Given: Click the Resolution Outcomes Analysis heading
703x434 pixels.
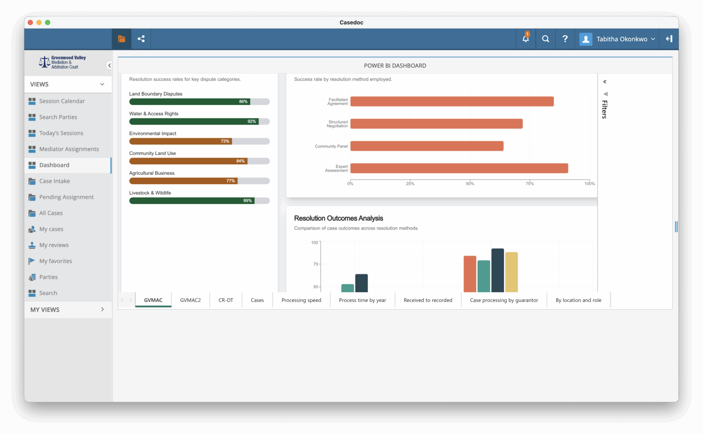Looking at the screenshot, I should [x=338, y=218].
